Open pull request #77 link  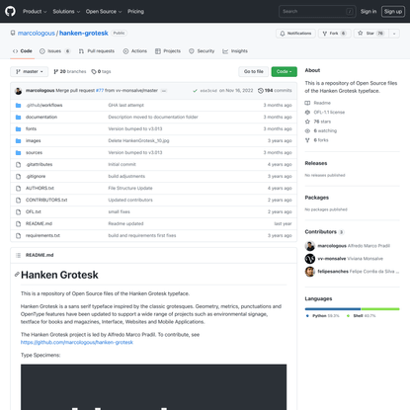pos(100,91)
